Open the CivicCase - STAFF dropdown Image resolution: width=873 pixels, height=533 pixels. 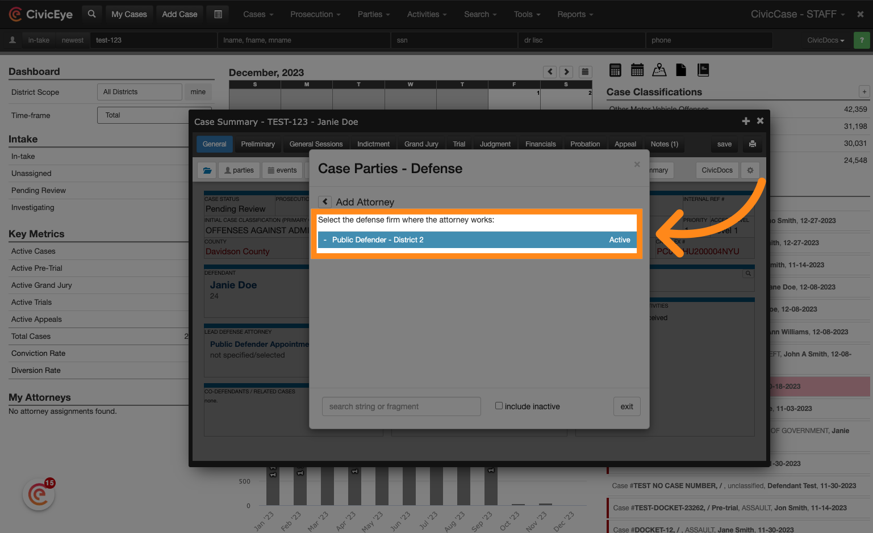tap(798, 14)
